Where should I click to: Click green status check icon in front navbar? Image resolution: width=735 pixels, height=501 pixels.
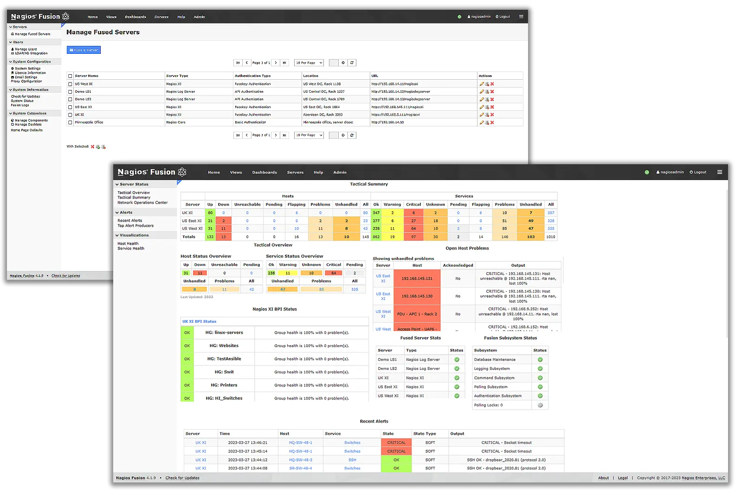tap(647, 172)
